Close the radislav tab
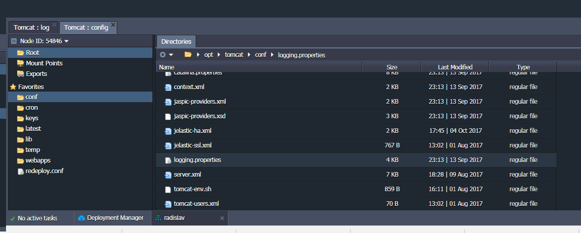 click(x=222, y=218)
